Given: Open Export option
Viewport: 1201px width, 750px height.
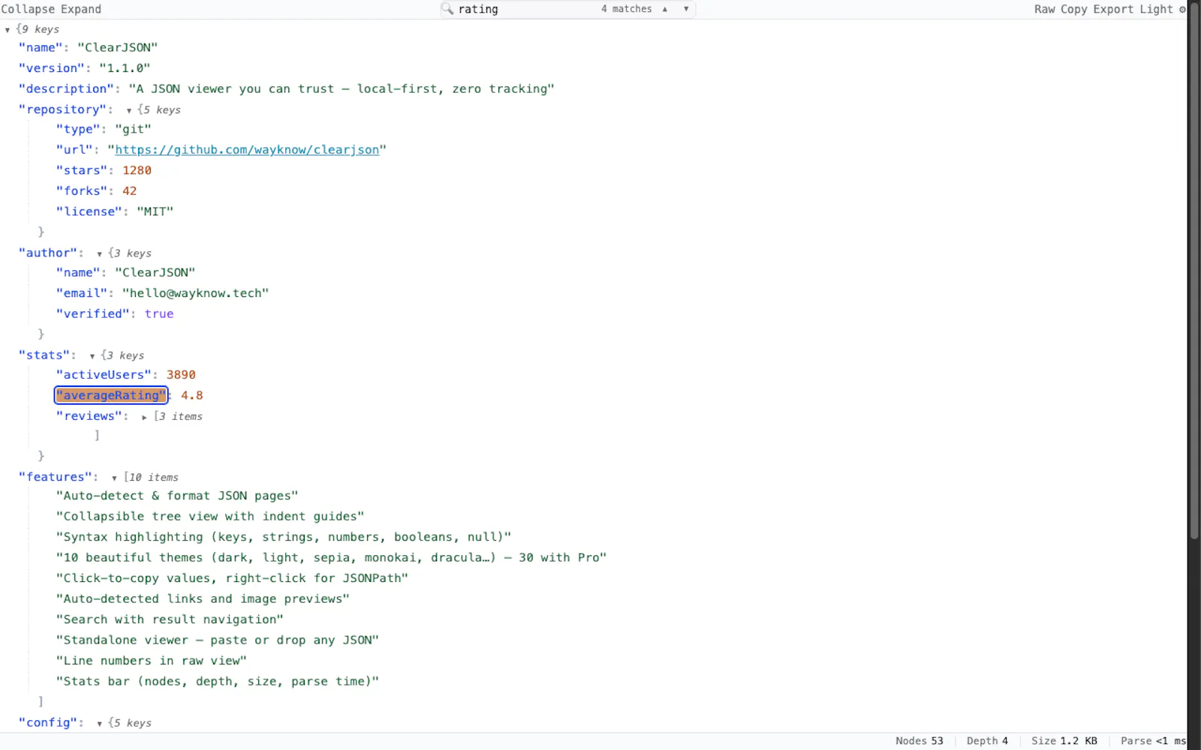Looking at the screenshot, I should point(1114,9).
